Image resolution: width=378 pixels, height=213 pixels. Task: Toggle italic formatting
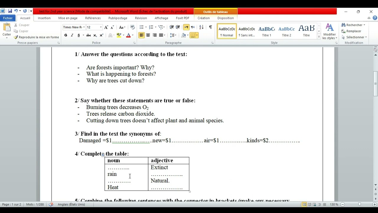(x=72, y=35)
